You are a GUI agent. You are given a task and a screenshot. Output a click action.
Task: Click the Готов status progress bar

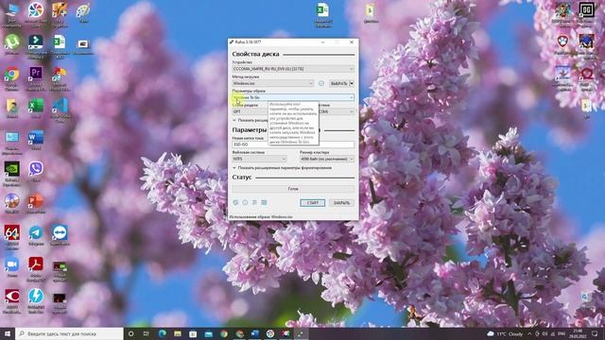coord(293,189)
